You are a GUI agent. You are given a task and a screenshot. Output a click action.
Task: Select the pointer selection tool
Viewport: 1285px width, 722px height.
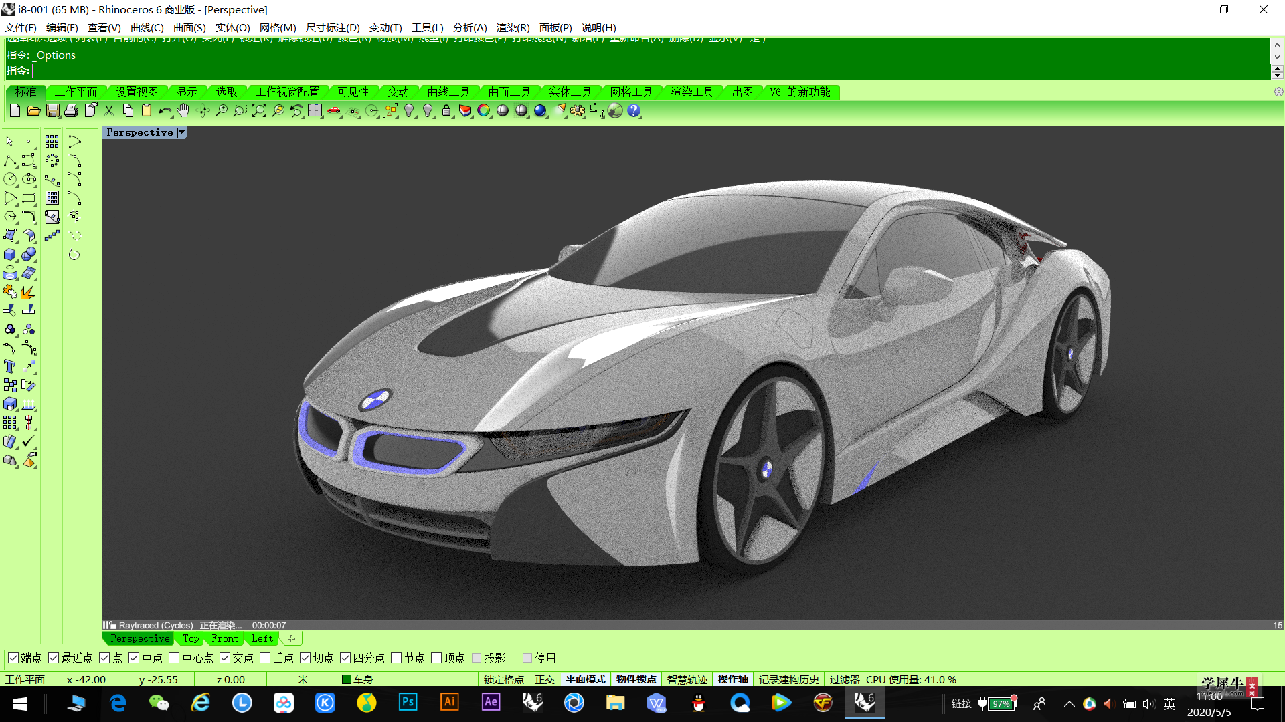click(10, 142)
